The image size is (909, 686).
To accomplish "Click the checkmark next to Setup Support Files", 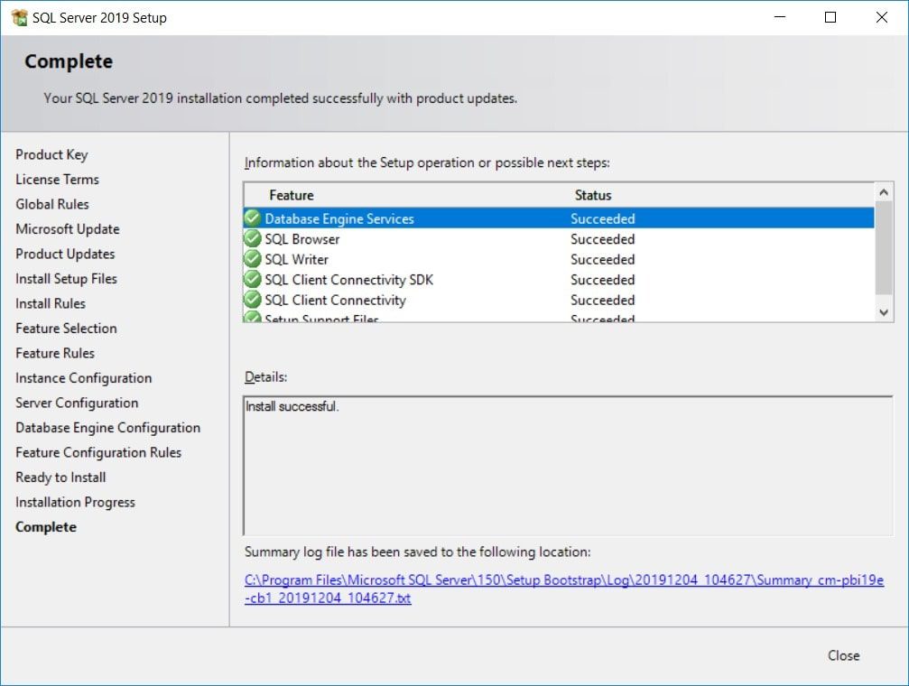I will 252,318.
